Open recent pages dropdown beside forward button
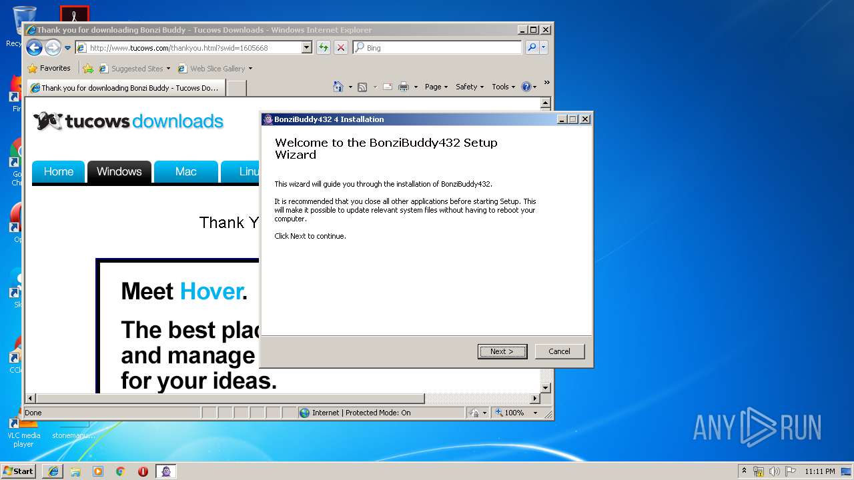 (67, 48)
